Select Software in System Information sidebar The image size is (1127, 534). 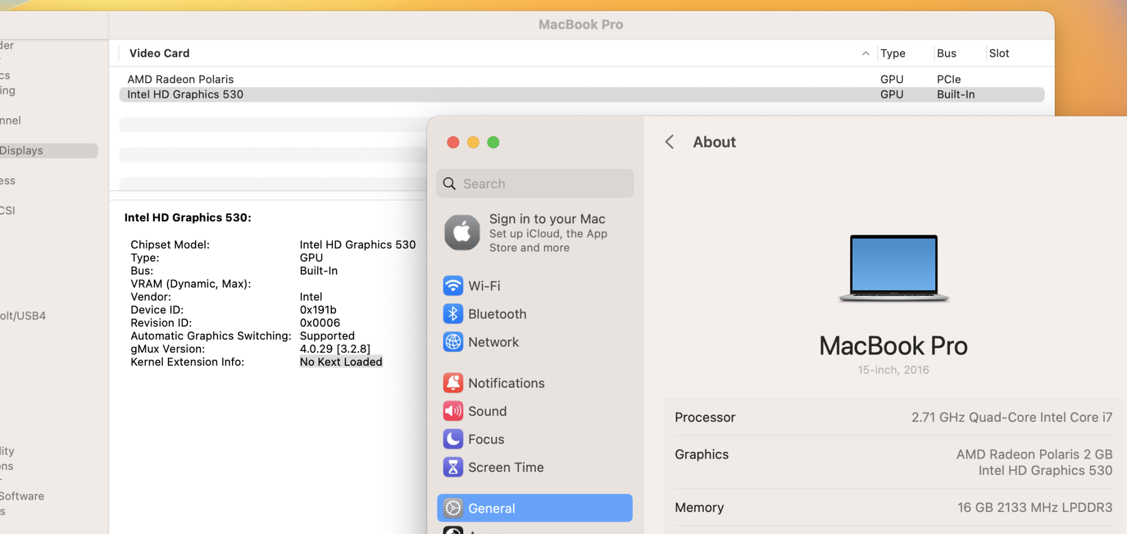22,496
